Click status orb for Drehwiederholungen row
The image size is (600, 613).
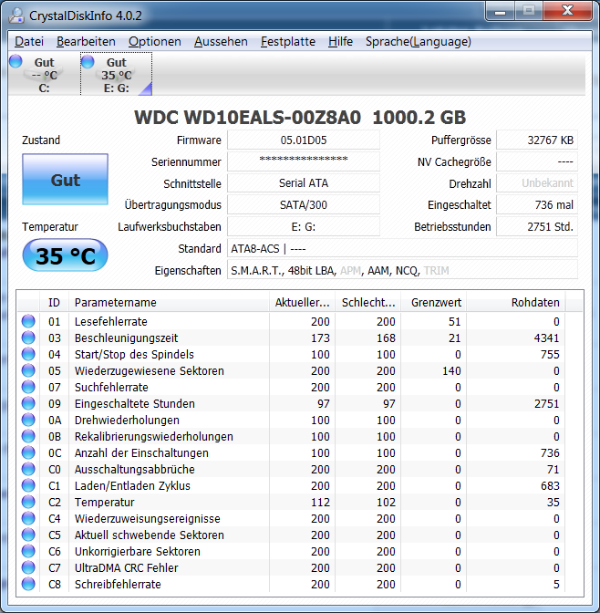(28, 420)
